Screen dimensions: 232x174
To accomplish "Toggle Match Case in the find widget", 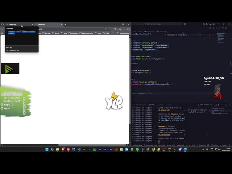I will [x=183, y=35].
